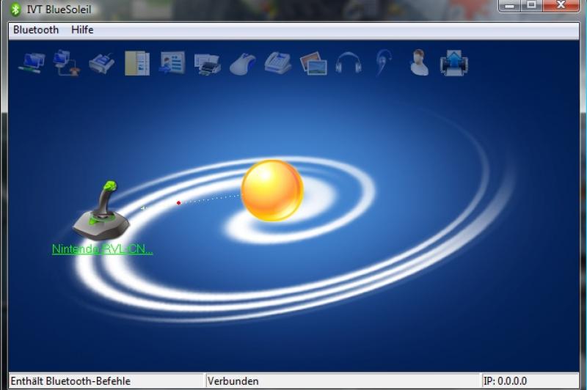Viewport: 587px width, 390px height.
Task: Click the Basic Imaging photos icon
Action: (x=313, y=63)
